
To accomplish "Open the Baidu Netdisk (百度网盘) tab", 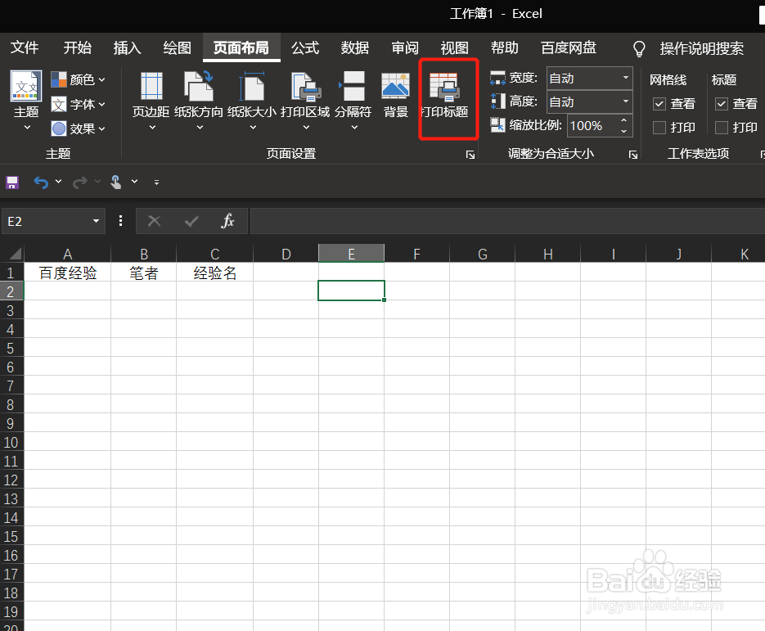I will pyautogui.click(x=569, y=47).
